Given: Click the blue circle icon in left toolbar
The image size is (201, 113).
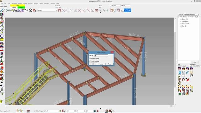Looking at the screenshot, I should [2, 36].
